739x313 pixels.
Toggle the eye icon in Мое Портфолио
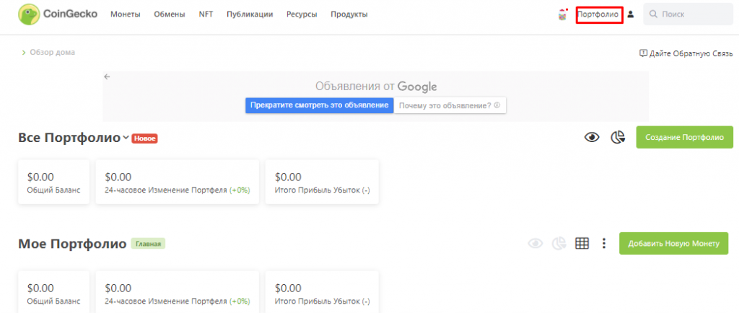[x=535, y=244]
